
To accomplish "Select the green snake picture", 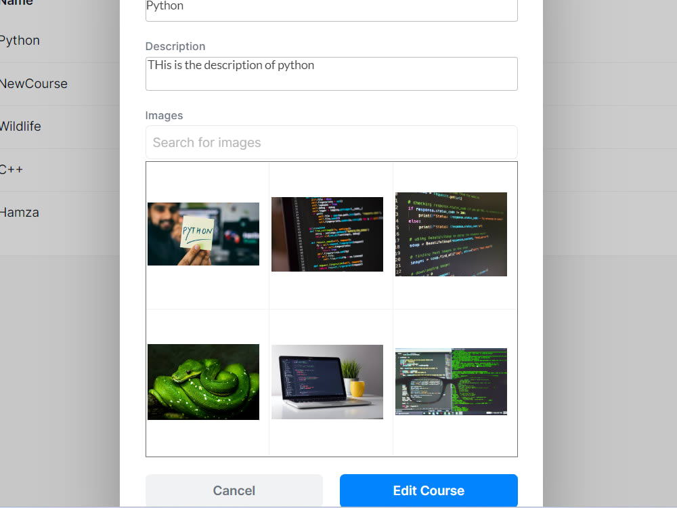I will [x=203, y=382].
